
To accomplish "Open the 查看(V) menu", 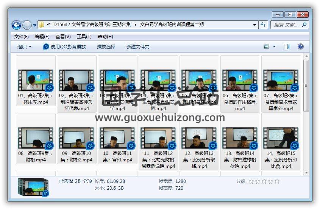I will click(x=63, y=37).
